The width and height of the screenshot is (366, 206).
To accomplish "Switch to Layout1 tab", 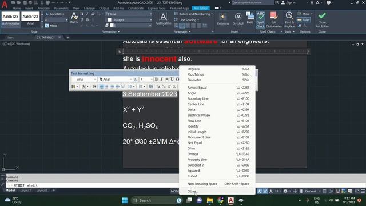I will (25, 191).
